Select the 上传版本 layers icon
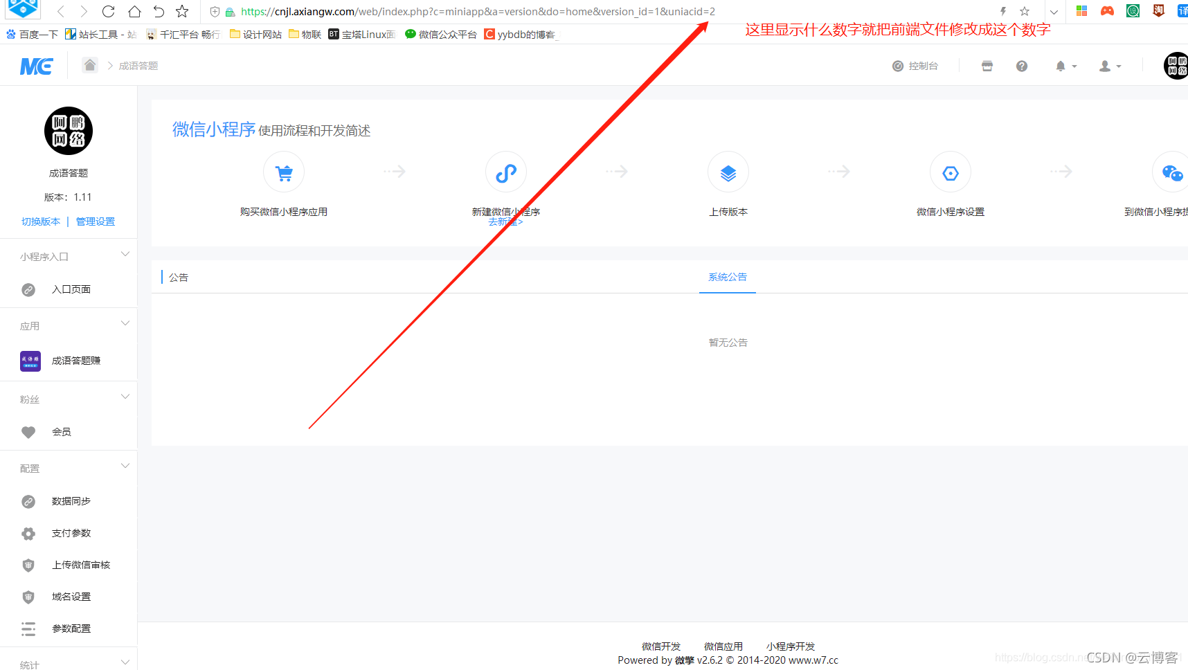 point(728,172)
